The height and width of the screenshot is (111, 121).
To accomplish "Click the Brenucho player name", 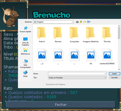I will [51, 15].
